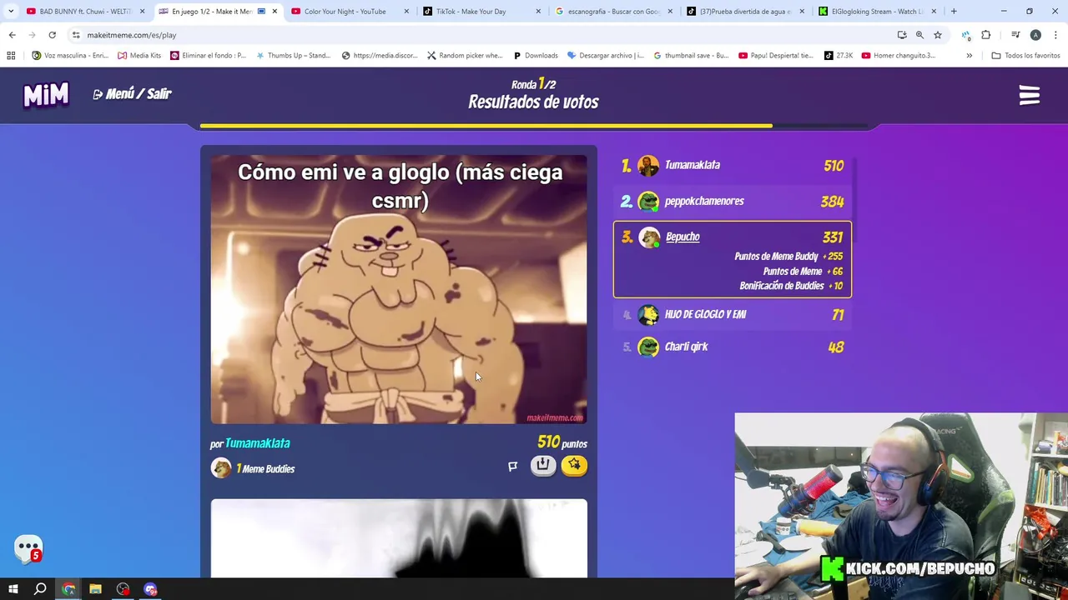Click peppokchamenores frog avatar
The height and width of the screenshot is (600, 1068).
[x=648, y=201]
